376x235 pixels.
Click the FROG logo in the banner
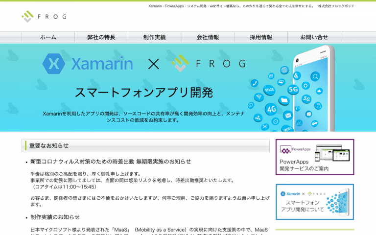(x=209, y=63)
